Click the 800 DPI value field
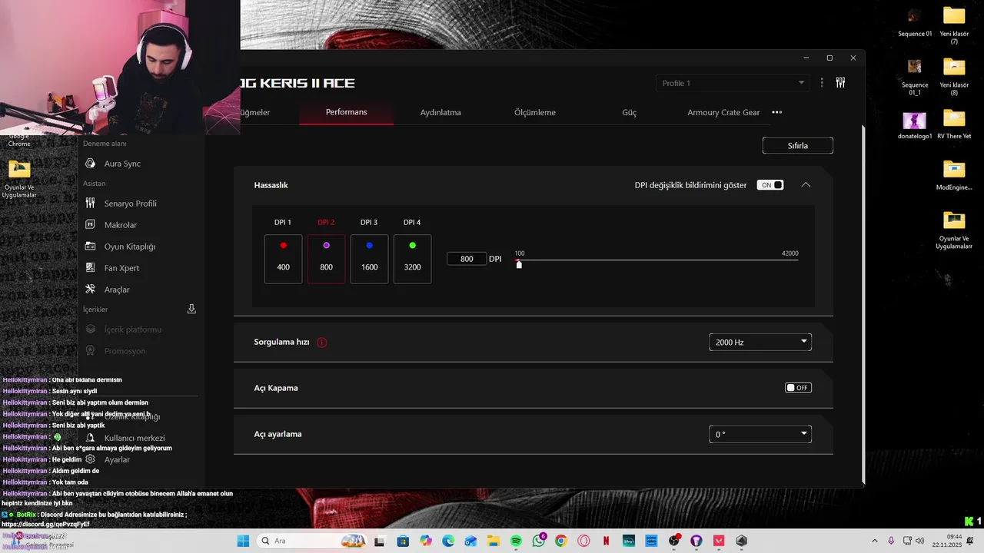 pyautogui.click(x=467, y=259)
